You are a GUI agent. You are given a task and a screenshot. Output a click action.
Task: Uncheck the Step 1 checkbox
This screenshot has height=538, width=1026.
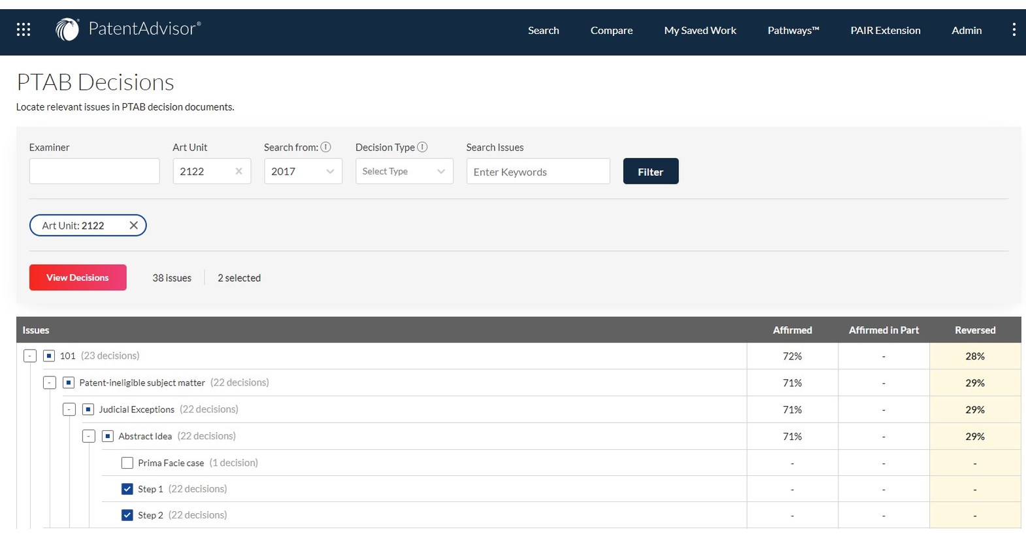click(x=127, y=489)
